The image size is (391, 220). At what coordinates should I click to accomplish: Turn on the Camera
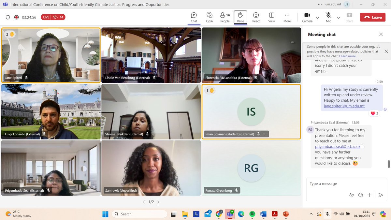[x=307, y=17]
